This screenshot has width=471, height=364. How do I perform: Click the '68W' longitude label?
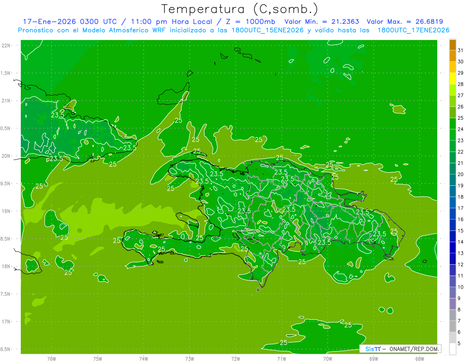pos(420,359)
